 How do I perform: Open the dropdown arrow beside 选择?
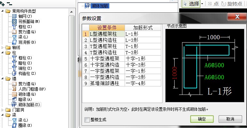202,4
